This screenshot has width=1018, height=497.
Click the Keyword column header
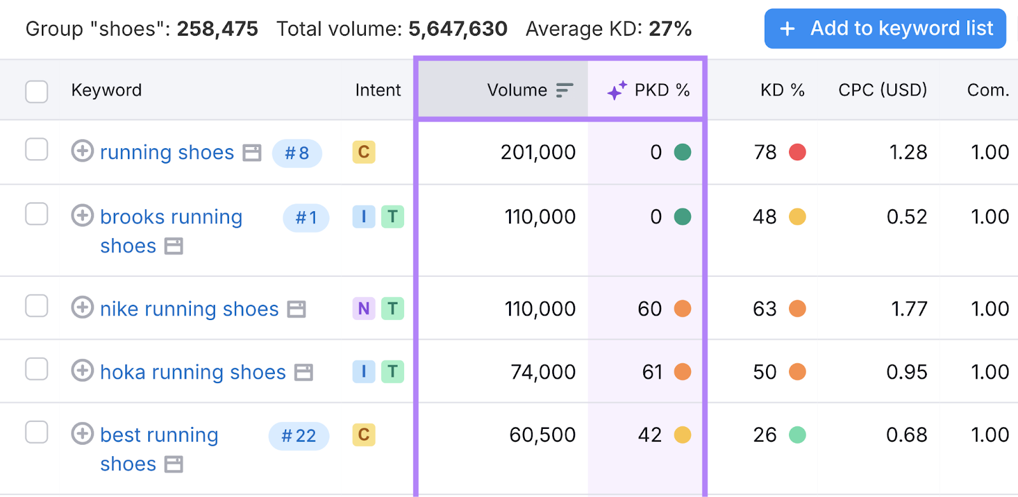[106, 90]
